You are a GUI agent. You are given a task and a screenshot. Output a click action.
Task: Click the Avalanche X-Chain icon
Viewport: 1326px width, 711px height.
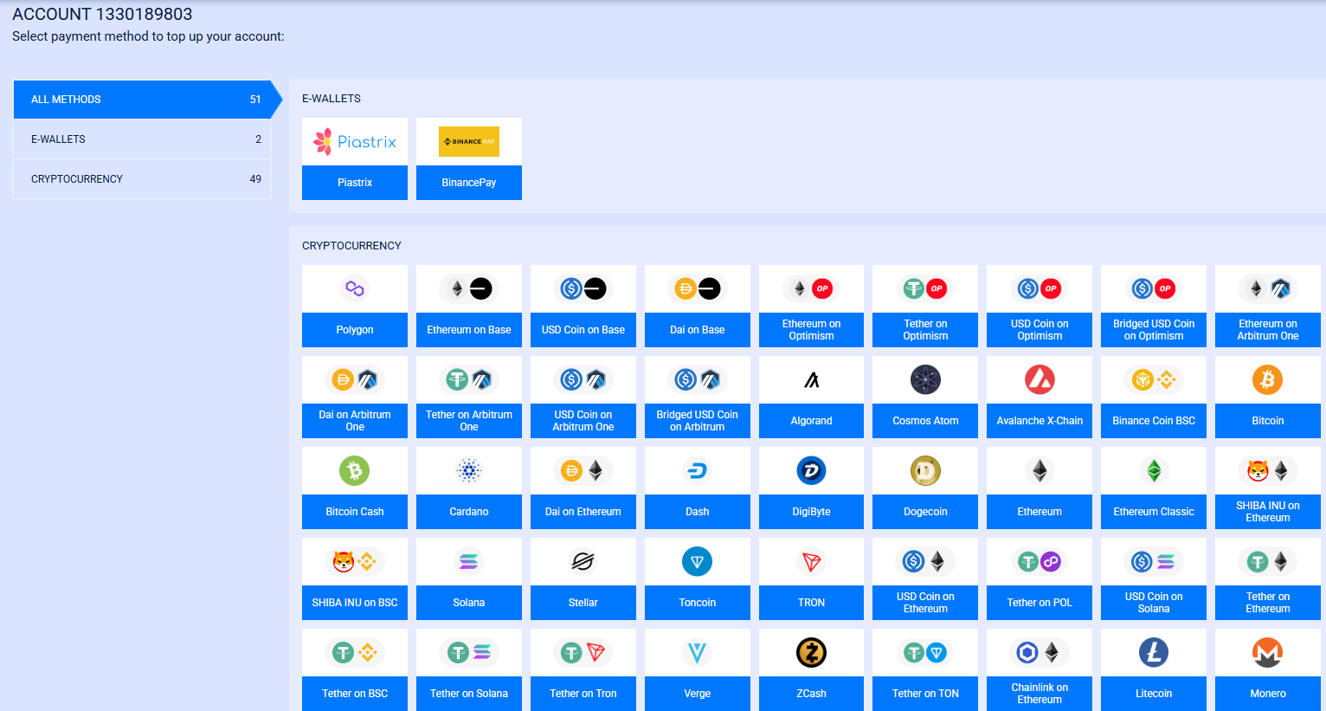[x=1040, y=379]
